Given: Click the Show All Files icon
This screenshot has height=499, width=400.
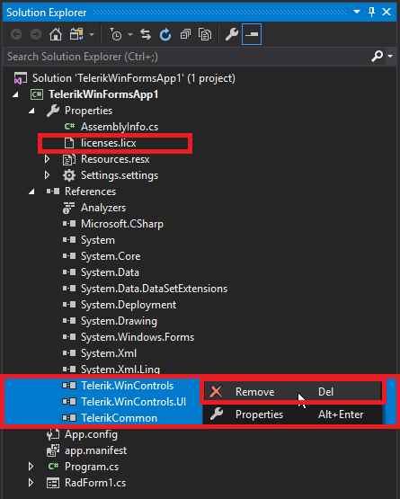Looking at the screenshot, I should point(205,34).
